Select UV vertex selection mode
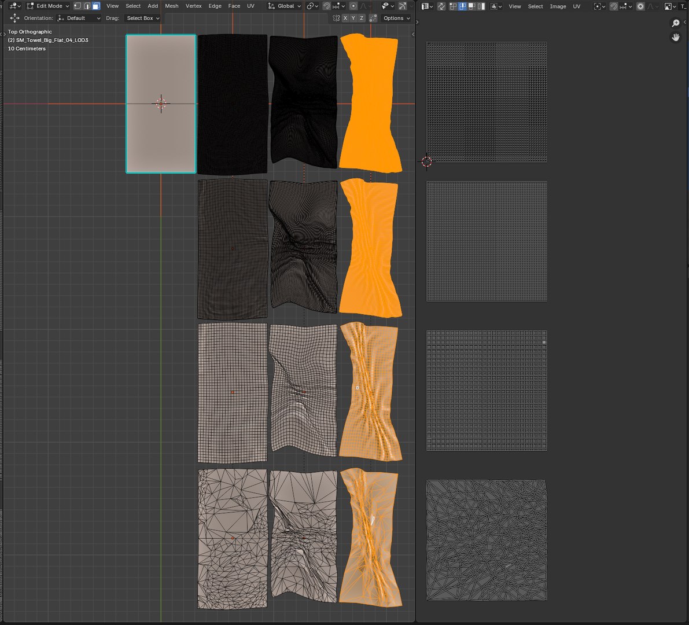 coord(453,6)
